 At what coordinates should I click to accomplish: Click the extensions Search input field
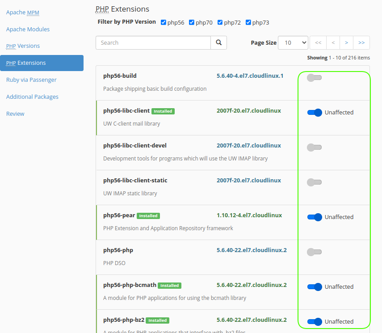pyautogui.click(x=153, y=43)
